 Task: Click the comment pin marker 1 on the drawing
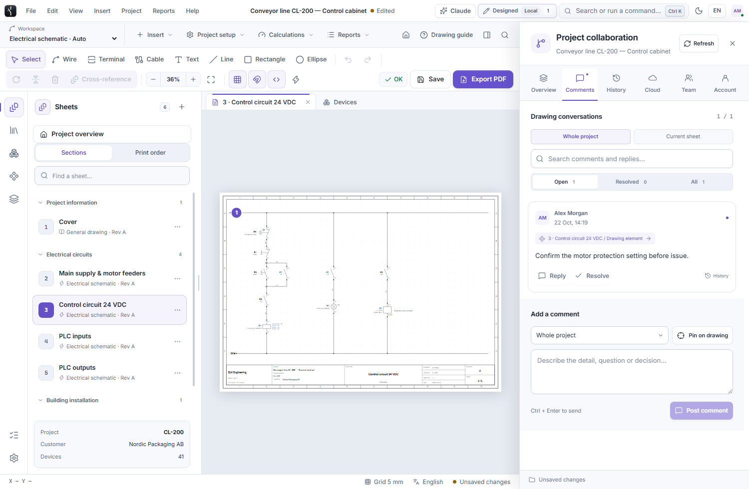click(237, 213)
